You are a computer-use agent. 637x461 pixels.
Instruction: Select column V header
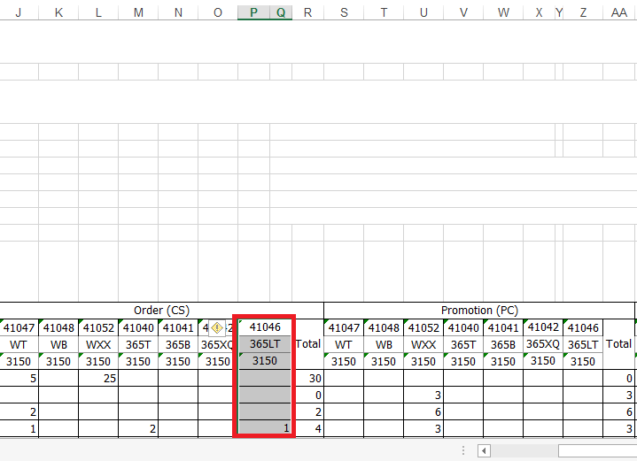(463, 12)
